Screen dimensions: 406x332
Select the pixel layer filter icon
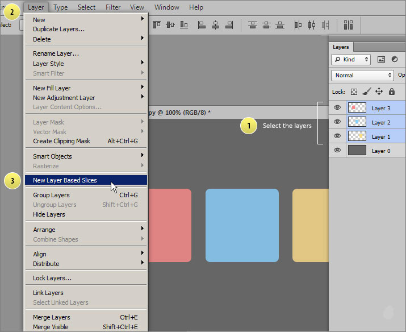point(381,59)
